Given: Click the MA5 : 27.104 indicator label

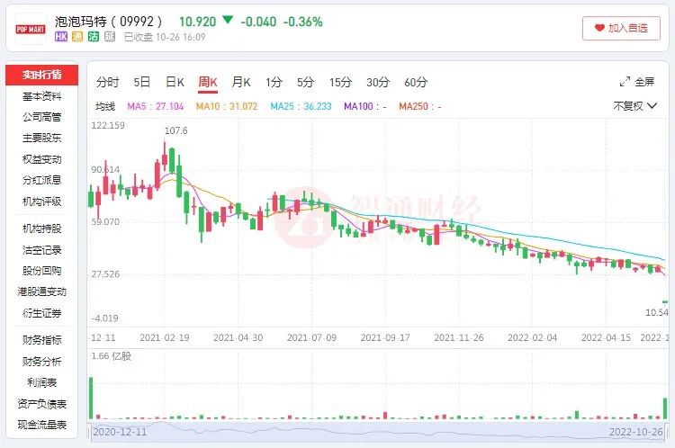Looking at the screenshot, I should tap(156, 106).
